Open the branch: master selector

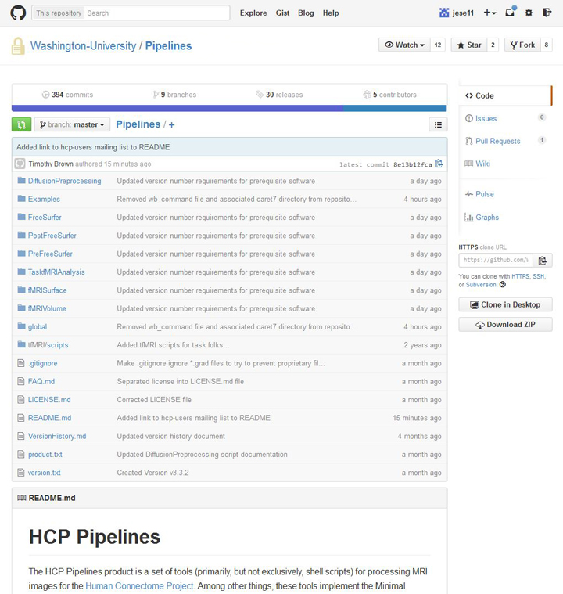[x=72, y=124]
